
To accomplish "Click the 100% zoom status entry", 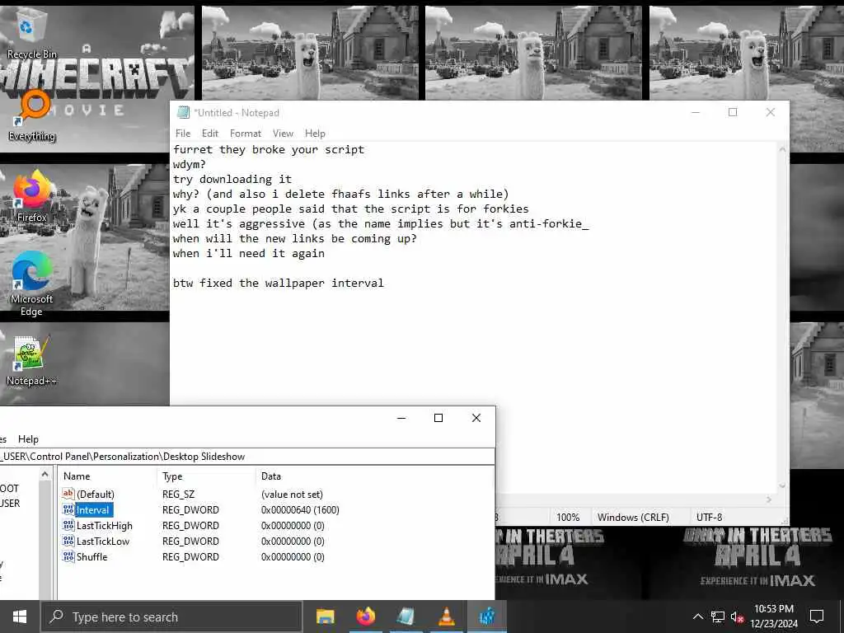I will click(568, 518).
